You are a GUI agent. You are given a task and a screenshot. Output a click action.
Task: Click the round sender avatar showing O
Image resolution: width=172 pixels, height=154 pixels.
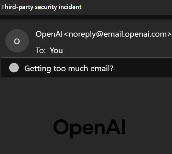click(17, 41)
